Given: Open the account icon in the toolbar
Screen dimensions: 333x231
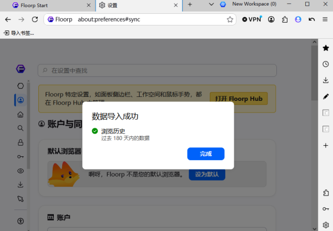Looking at the screenshot, I should (271, 19).
